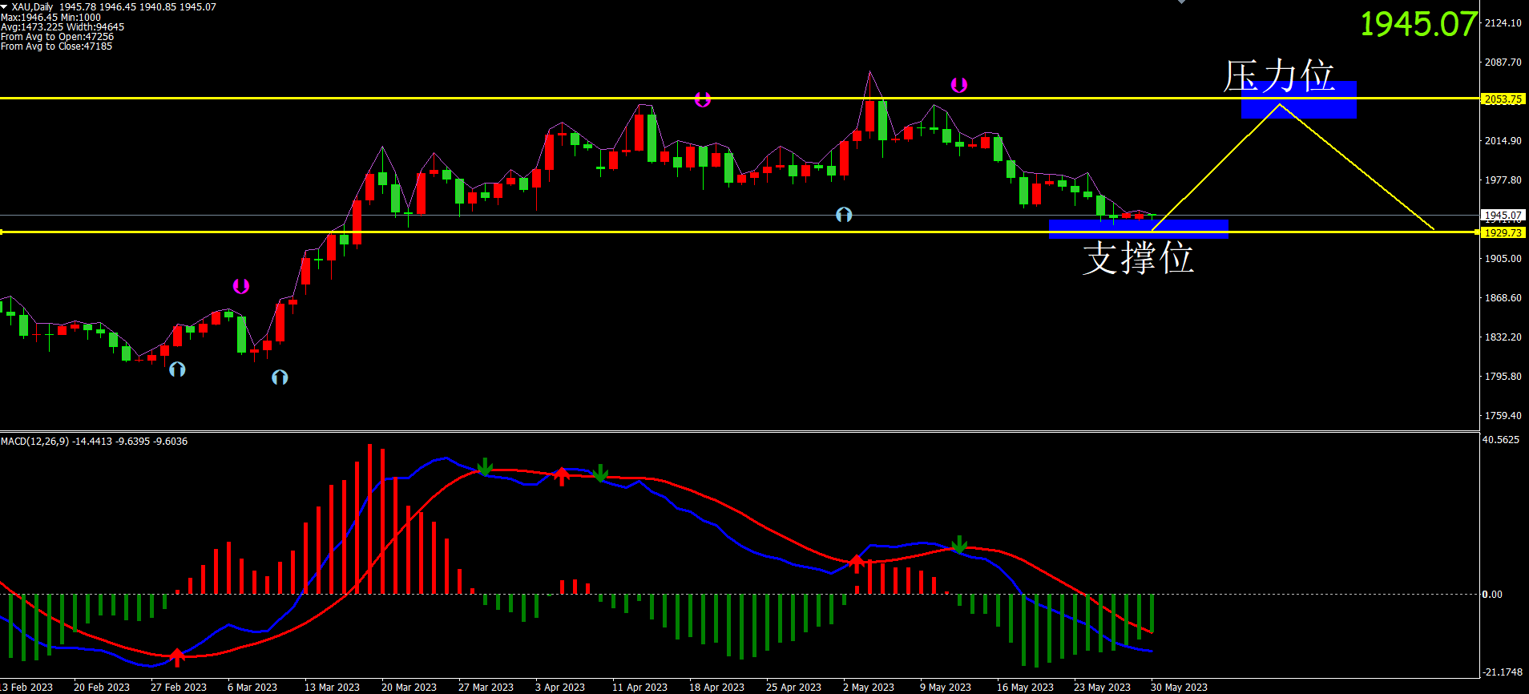Click the gray chart shift marker on top edge

tap(1181, 2)
